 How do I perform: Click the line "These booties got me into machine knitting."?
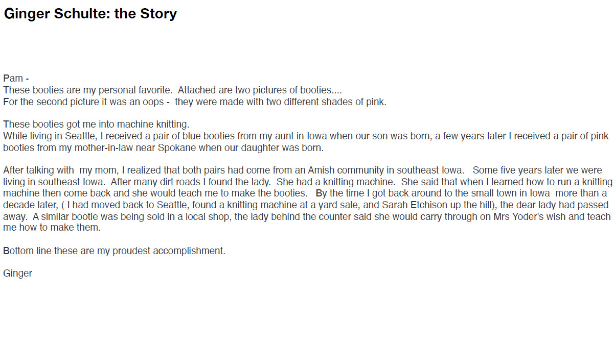(97, 125)
